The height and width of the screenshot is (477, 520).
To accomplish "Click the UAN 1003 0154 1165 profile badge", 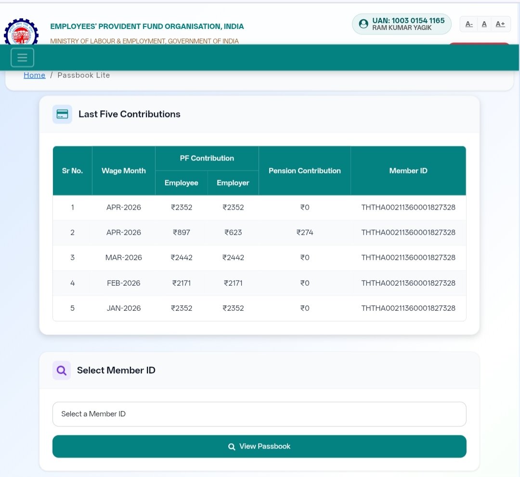I will tap(402, 24).
